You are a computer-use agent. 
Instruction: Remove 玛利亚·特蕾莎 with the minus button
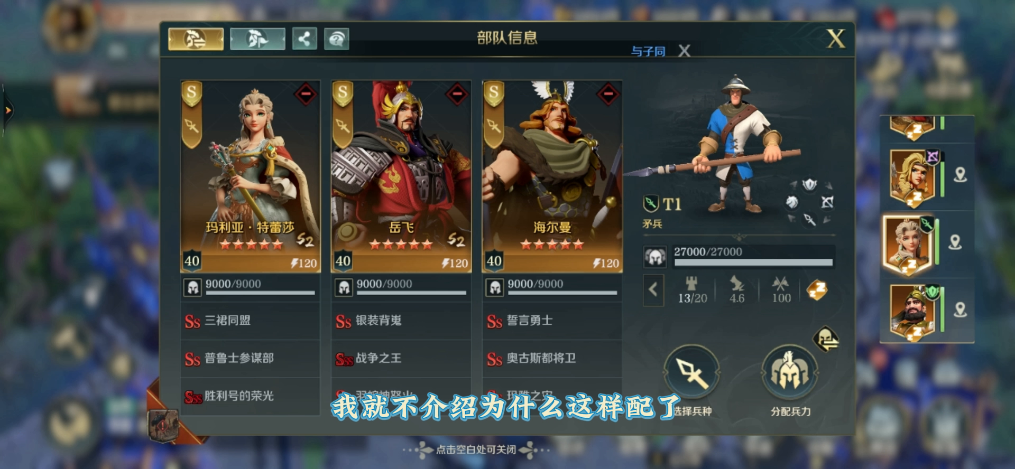tap(306, 95)
